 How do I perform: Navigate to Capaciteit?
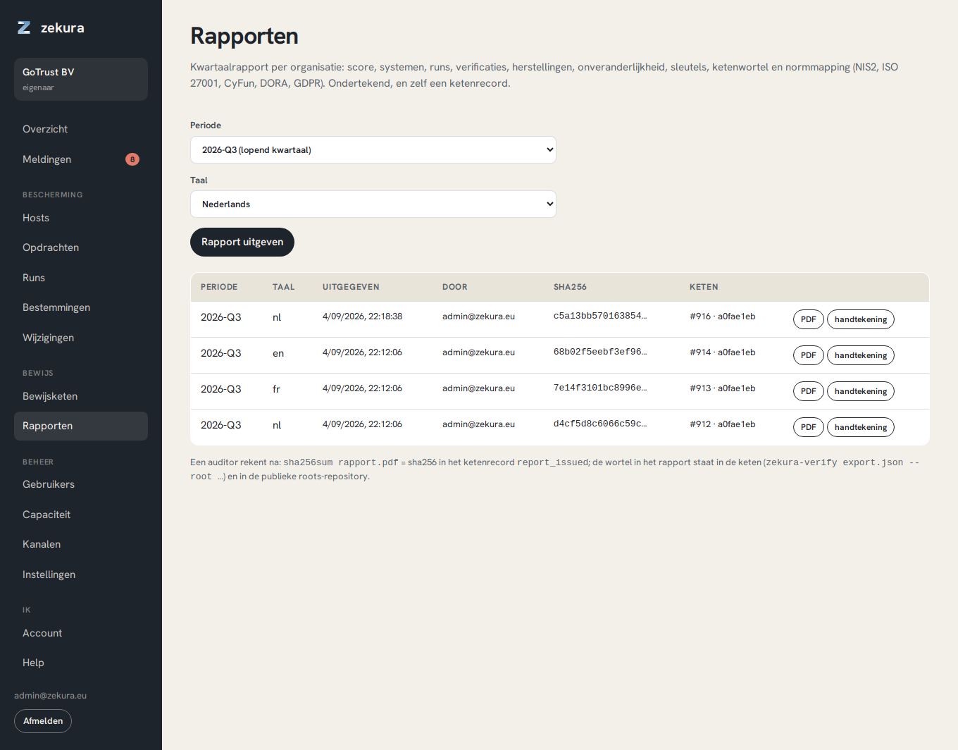81,515
